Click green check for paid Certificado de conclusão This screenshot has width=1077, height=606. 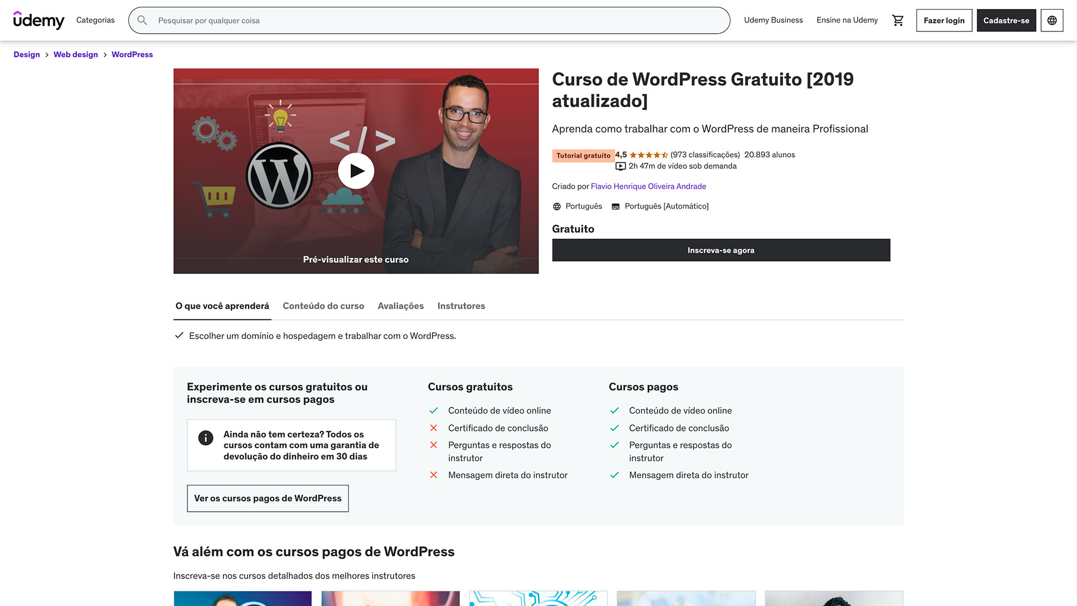[615, 428]
